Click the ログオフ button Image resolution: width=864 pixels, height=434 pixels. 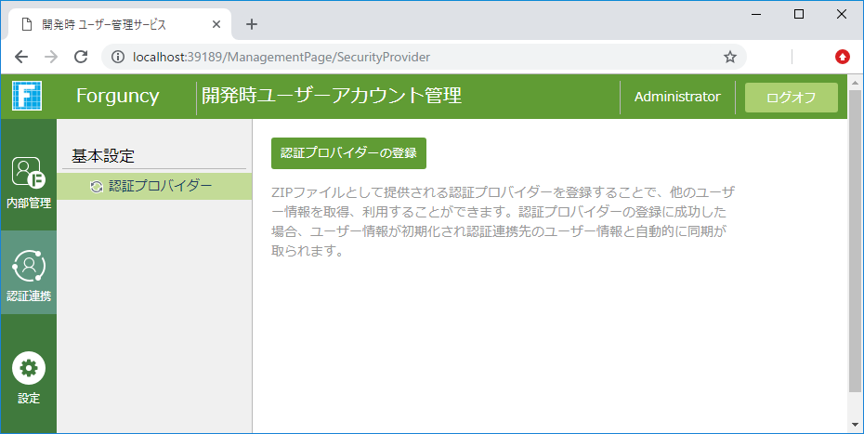pyautogui.click(x=792, y=98)
